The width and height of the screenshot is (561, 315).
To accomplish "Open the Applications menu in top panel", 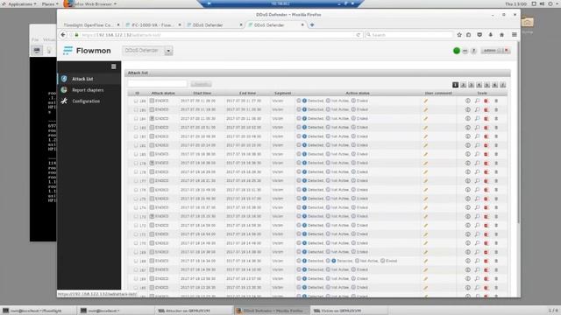I will coord(19,3).
